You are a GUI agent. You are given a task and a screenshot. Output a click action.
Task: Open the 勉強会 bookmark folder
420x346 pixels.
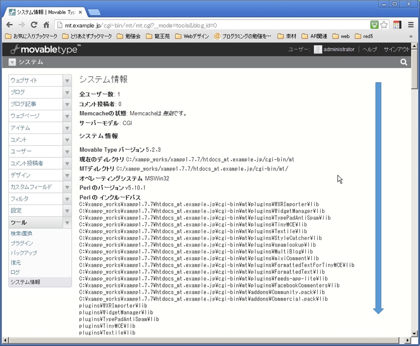[x=129, y=36]
